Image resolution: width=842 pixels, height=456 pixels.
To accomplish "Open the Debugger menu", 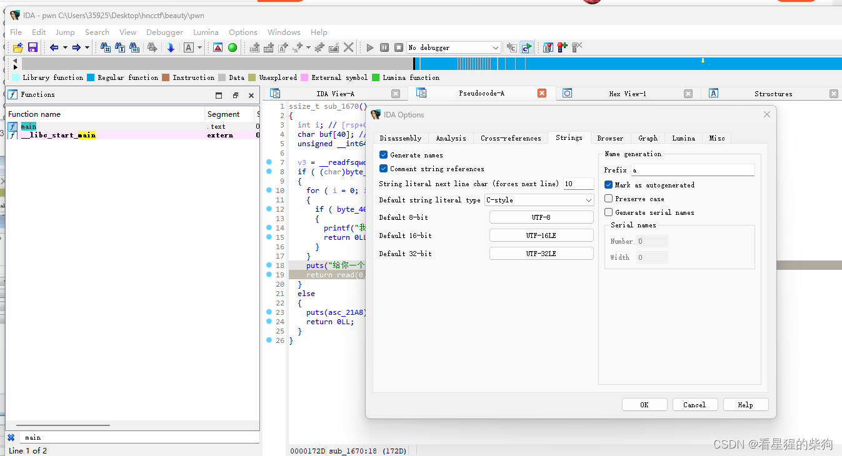I will [164, 32].
